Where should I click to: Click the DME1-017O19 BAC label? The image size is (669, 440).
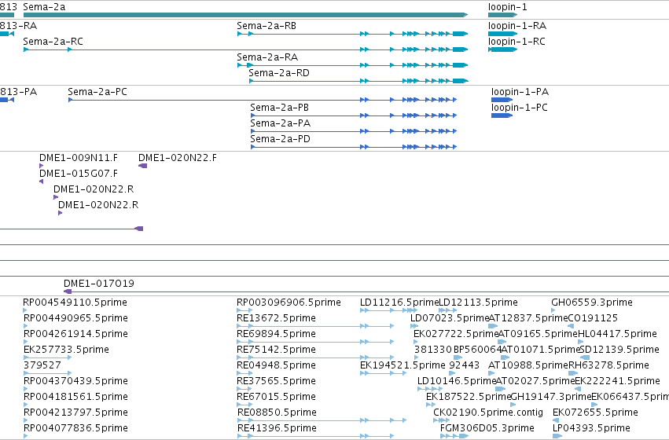pyautogui.click(x=99, y=284)
